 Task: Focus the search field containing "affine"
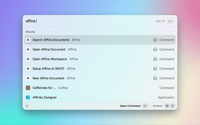click(x=87, y=21)
